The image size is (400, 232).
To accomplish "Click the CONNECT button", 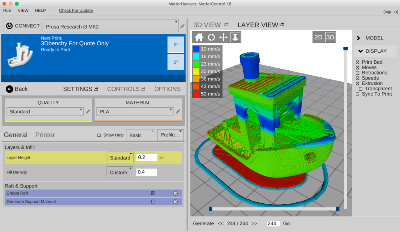I will pyautogui.click(x=22, y=26).
